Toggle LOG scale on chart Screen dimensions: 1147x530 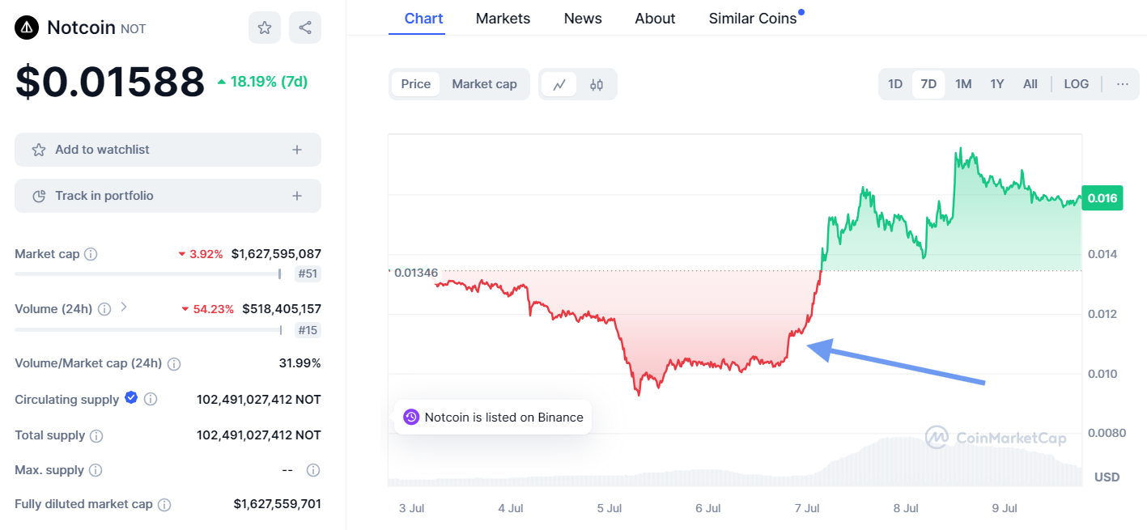1076,84
